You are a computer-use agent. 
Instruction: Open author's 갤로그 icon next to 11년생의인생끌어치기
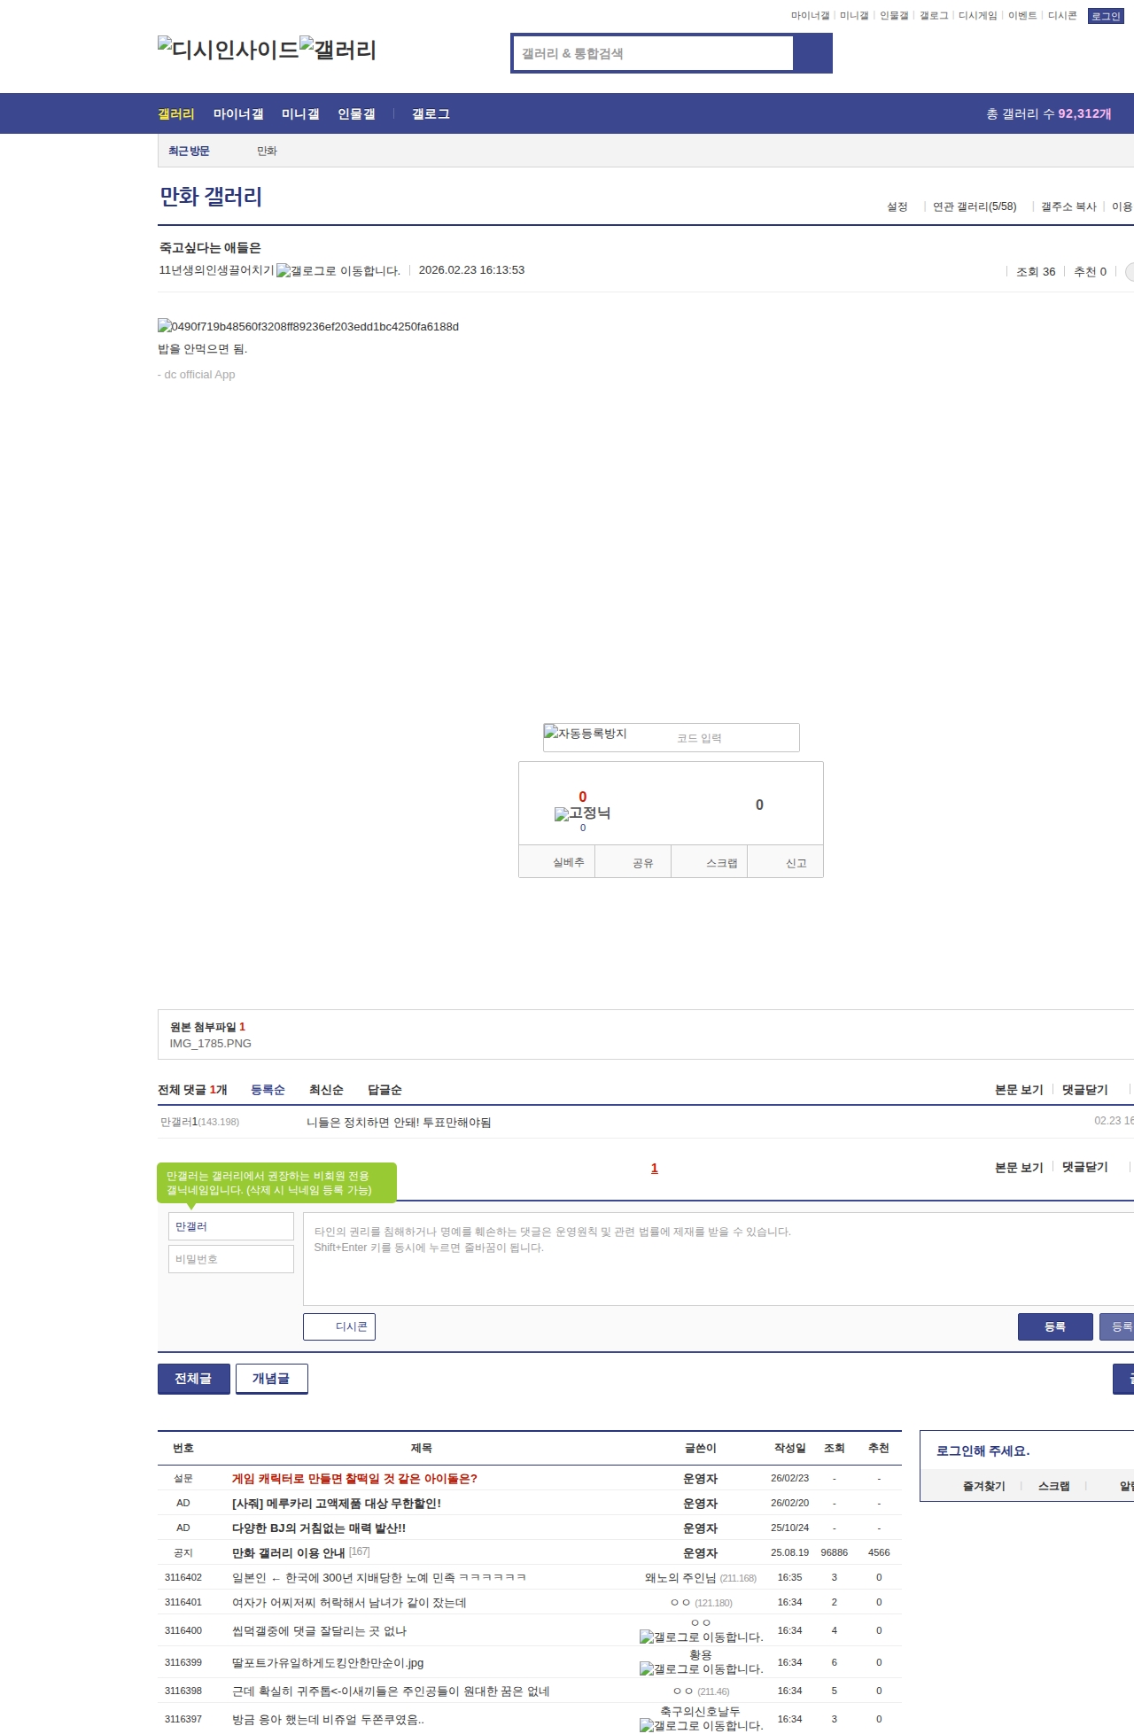point(338,270)
